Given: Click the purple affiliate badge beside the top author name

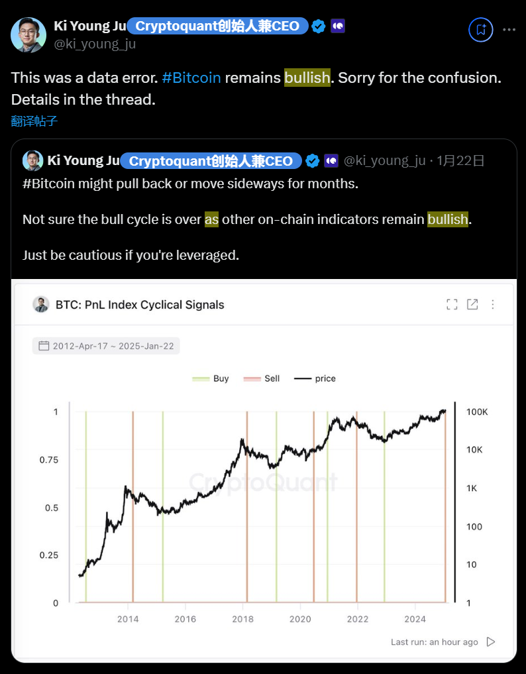Looking at the screenshot, I should coord(338,27).
